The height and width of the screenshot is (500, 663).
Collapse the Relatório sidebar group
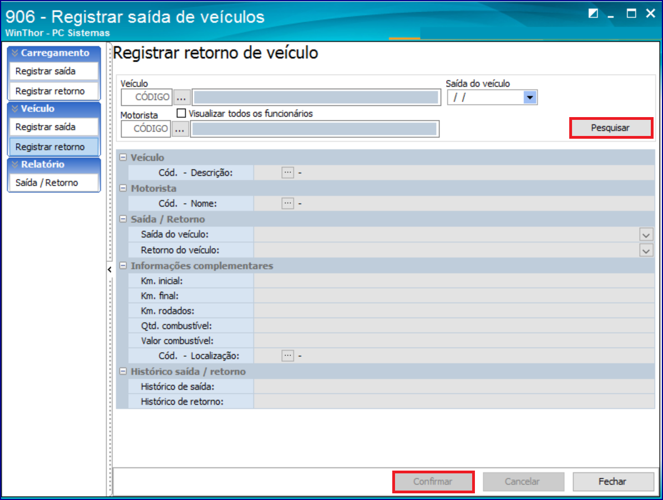[54, 165]
